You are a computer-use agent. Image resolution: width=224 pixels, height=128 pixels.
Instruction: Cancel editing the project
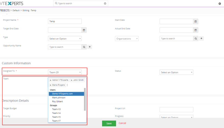(122, 123)
